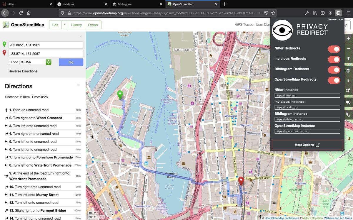Open a new browser tab

pyautogui.click(x=224, y=4)
